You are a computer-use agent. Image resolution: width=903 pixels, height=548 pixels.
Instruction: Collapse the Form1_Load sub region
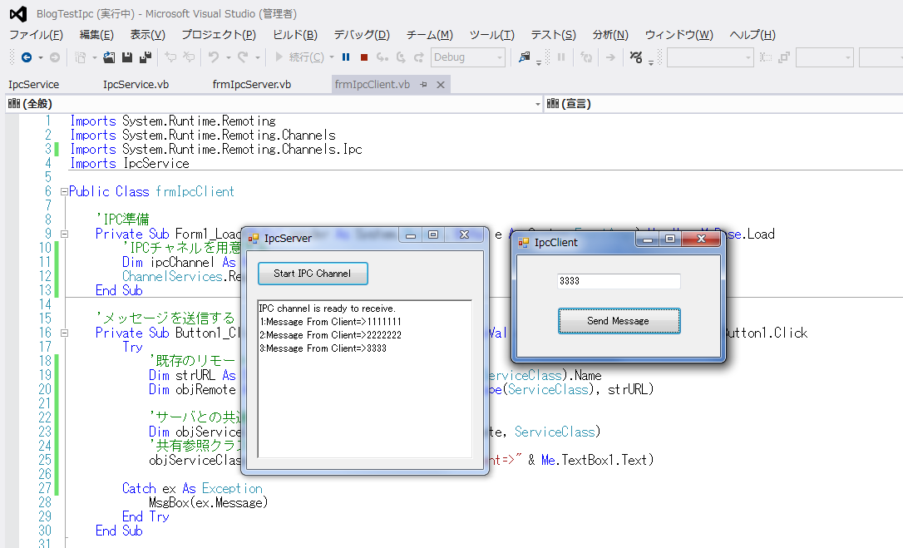click(65, 235)
